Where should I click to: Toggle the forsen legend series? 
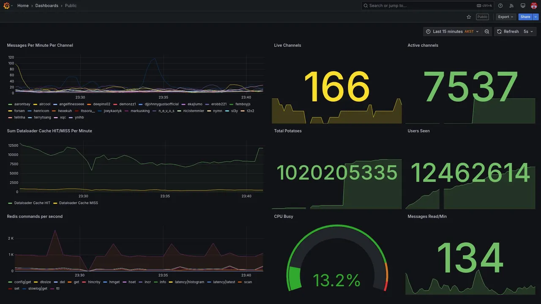click(16, 111)
